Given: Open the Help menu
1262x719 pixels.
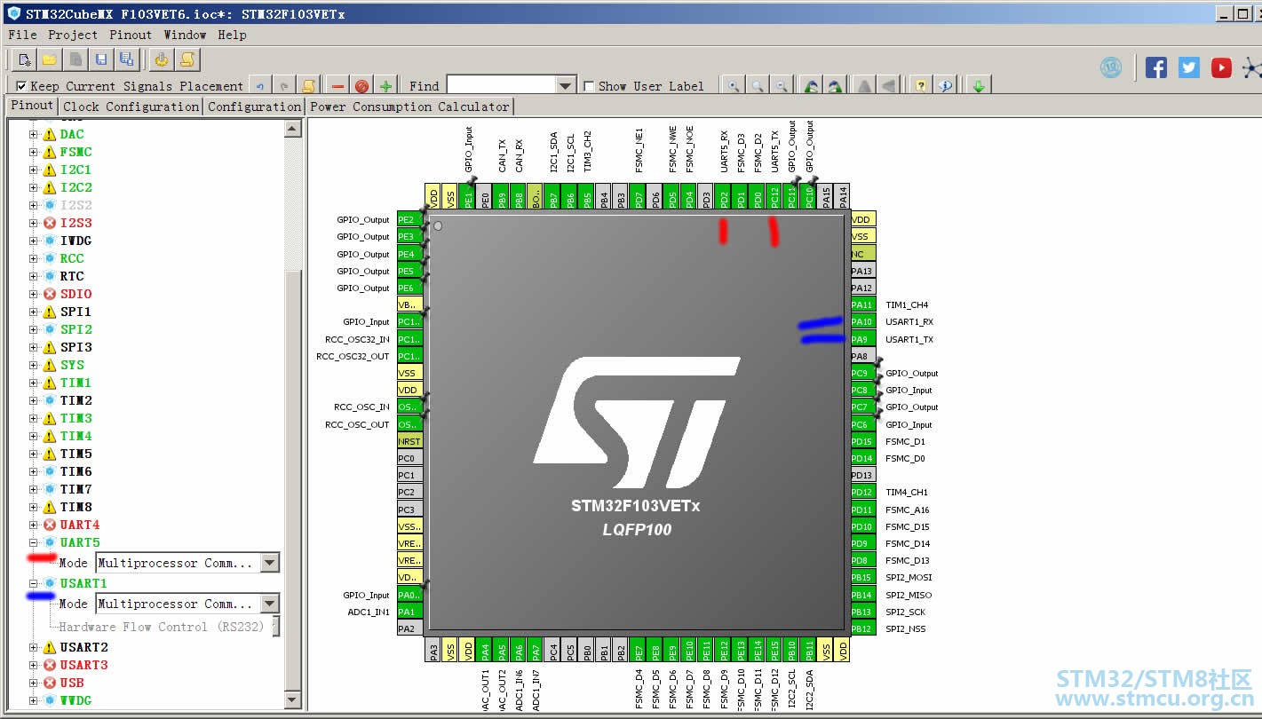Looking at the screenshot, I should point(232,35).
